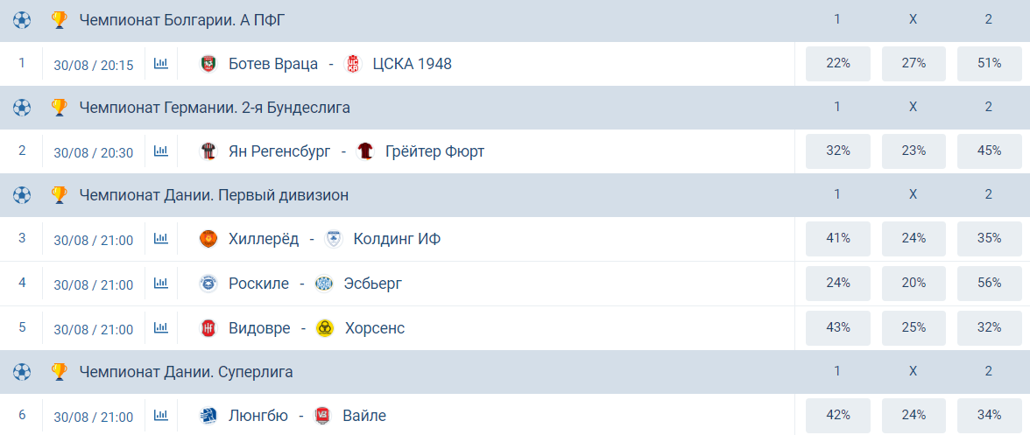Image resolution: width=1030 pixels, height=435 pixels.
Task: Click stats chart icon for Роскиле match
Action: tap(160, 284)
